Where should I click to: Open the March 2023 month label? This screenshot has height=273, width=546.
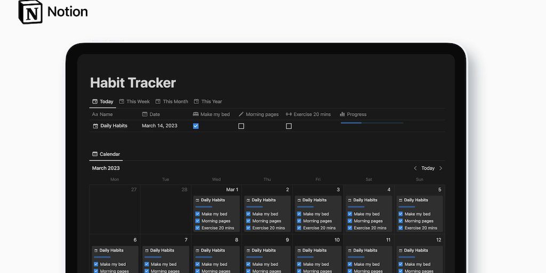click(106, 168)
